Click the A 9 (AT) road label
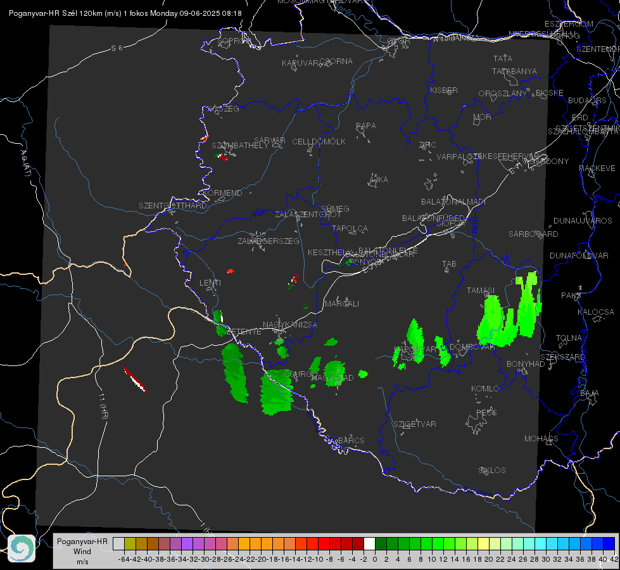Screen dimensions: 620x570 26,163
